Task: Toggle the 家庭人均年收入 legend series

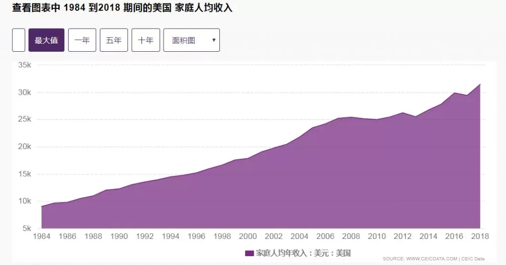Action: 298,253
